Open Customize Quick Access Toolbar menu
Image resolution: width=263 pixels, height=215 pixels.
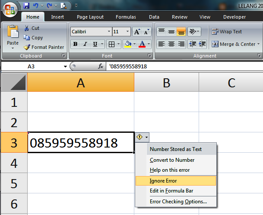tap(76, 6)
